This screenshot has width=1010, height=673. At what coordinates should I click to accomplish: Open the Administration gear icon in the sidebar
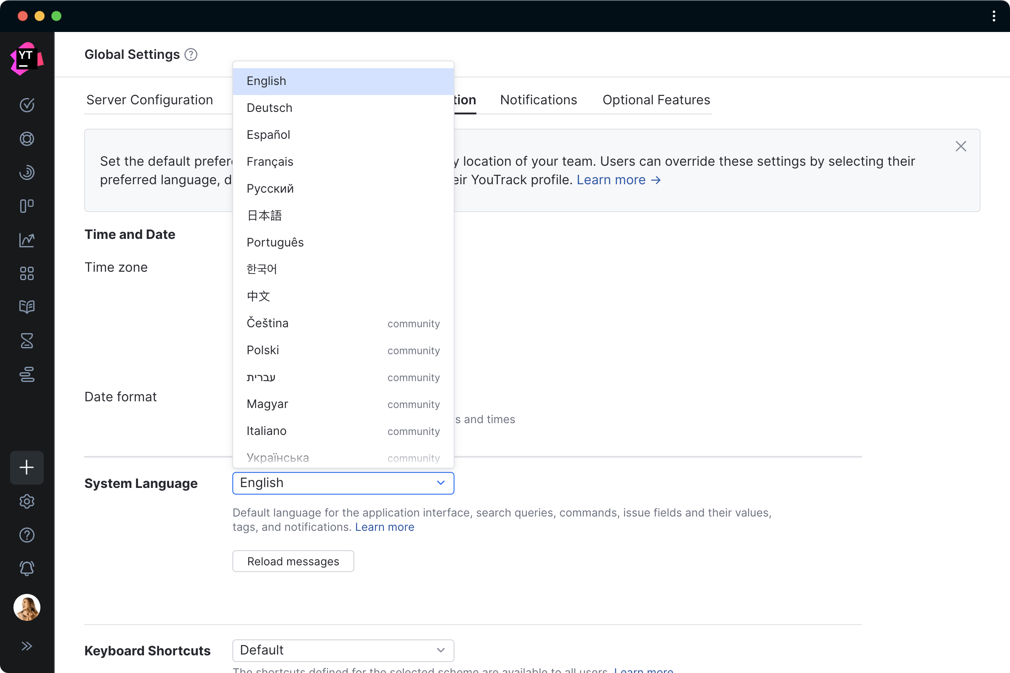pos(27,501)
